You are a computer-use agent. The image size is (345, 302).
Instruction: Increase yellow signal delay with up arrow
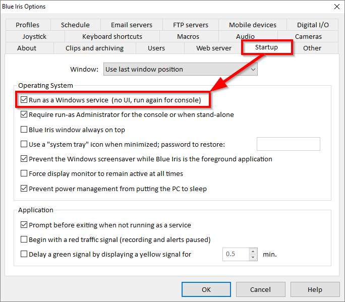point(253,251)
